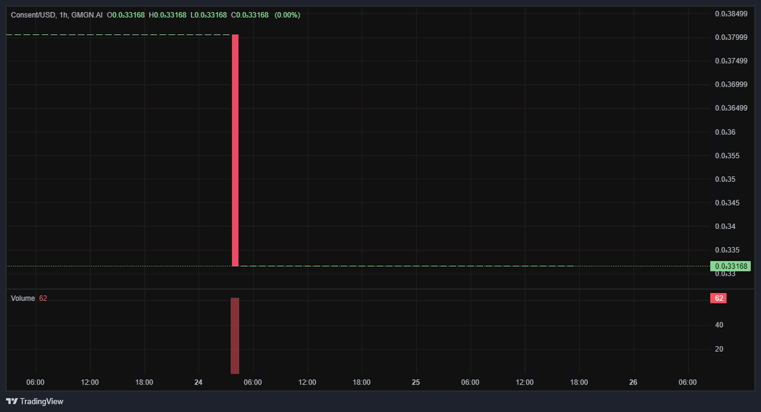
Task: Click the 0.0₅36499 price axis label
Action: (x=731, y=108)
